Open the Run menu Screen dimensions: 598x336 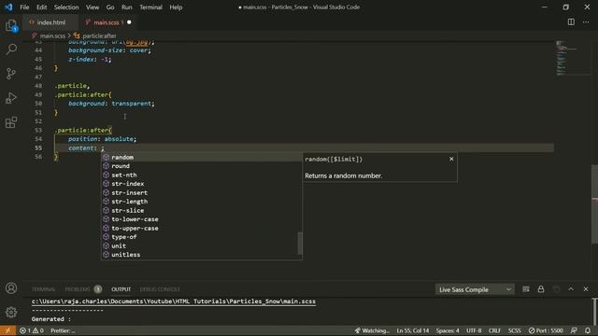[x=127, y=7]
